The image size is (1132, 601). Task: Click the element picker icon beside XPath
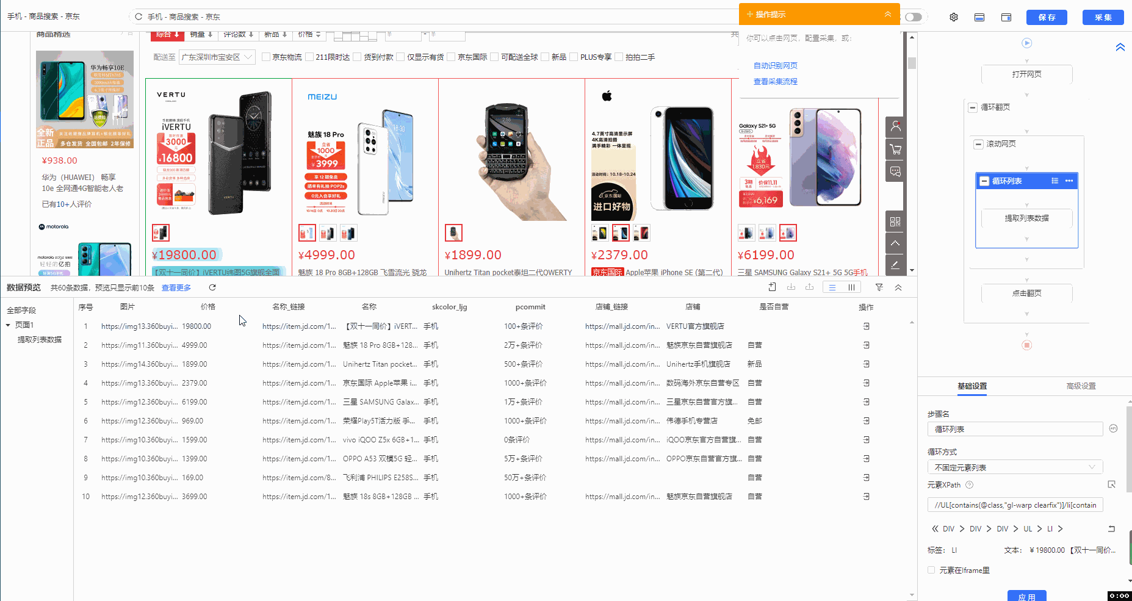click(1112, 484)
